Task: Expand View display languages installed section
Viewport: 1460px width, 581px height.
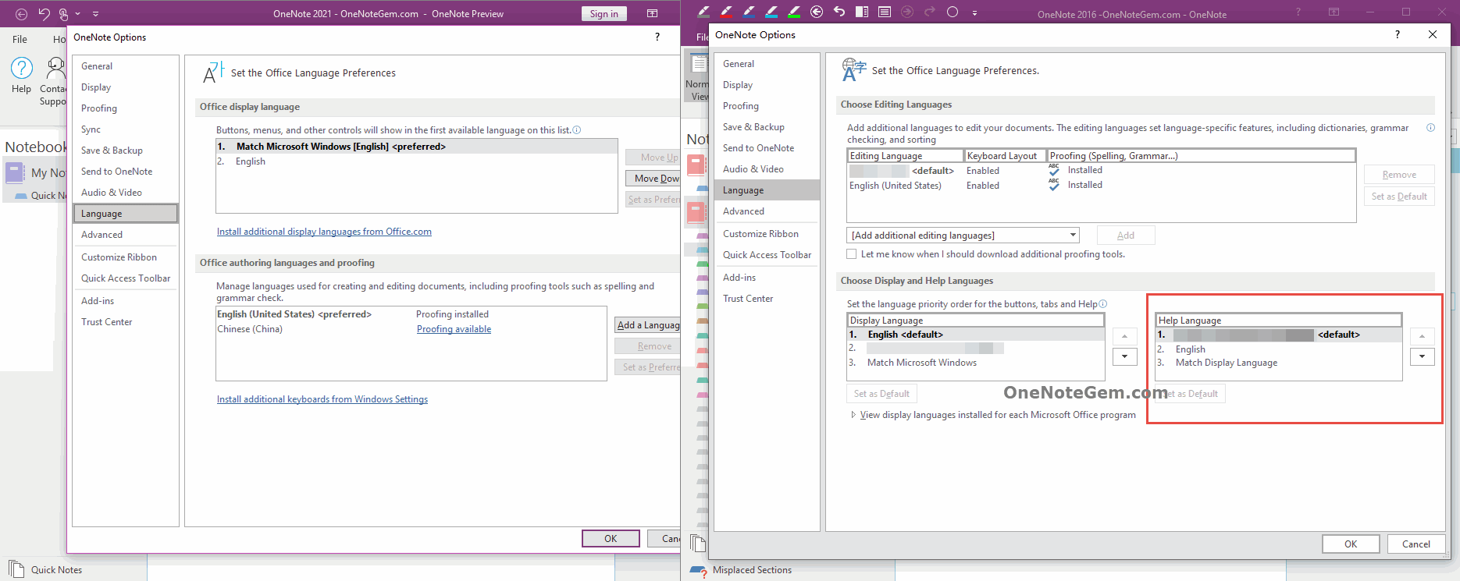Action: [853, 415]
